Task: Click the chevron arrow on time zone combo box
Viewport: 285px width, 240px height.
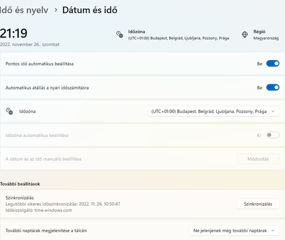Action: click(x=273, y=111)
